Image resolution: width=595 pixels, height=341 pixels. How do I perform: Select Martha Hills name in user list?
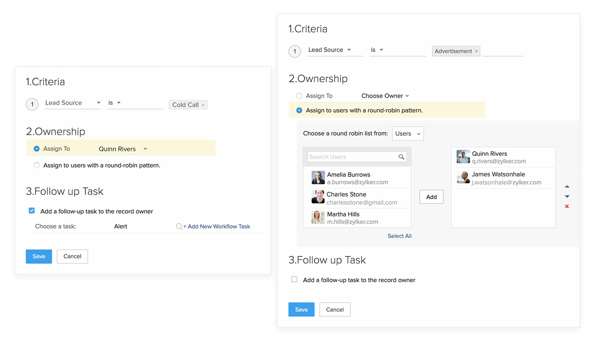coord(343,214)
